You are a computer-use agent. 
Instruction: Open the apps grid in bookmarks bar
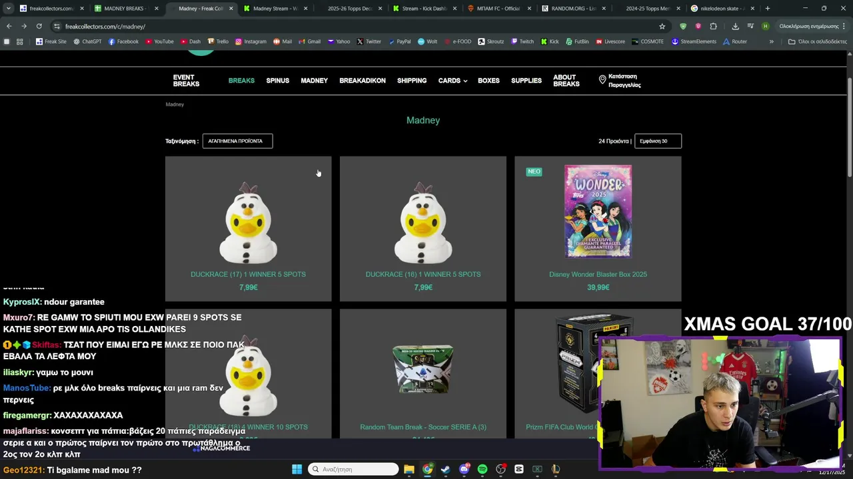pos(19,41)
